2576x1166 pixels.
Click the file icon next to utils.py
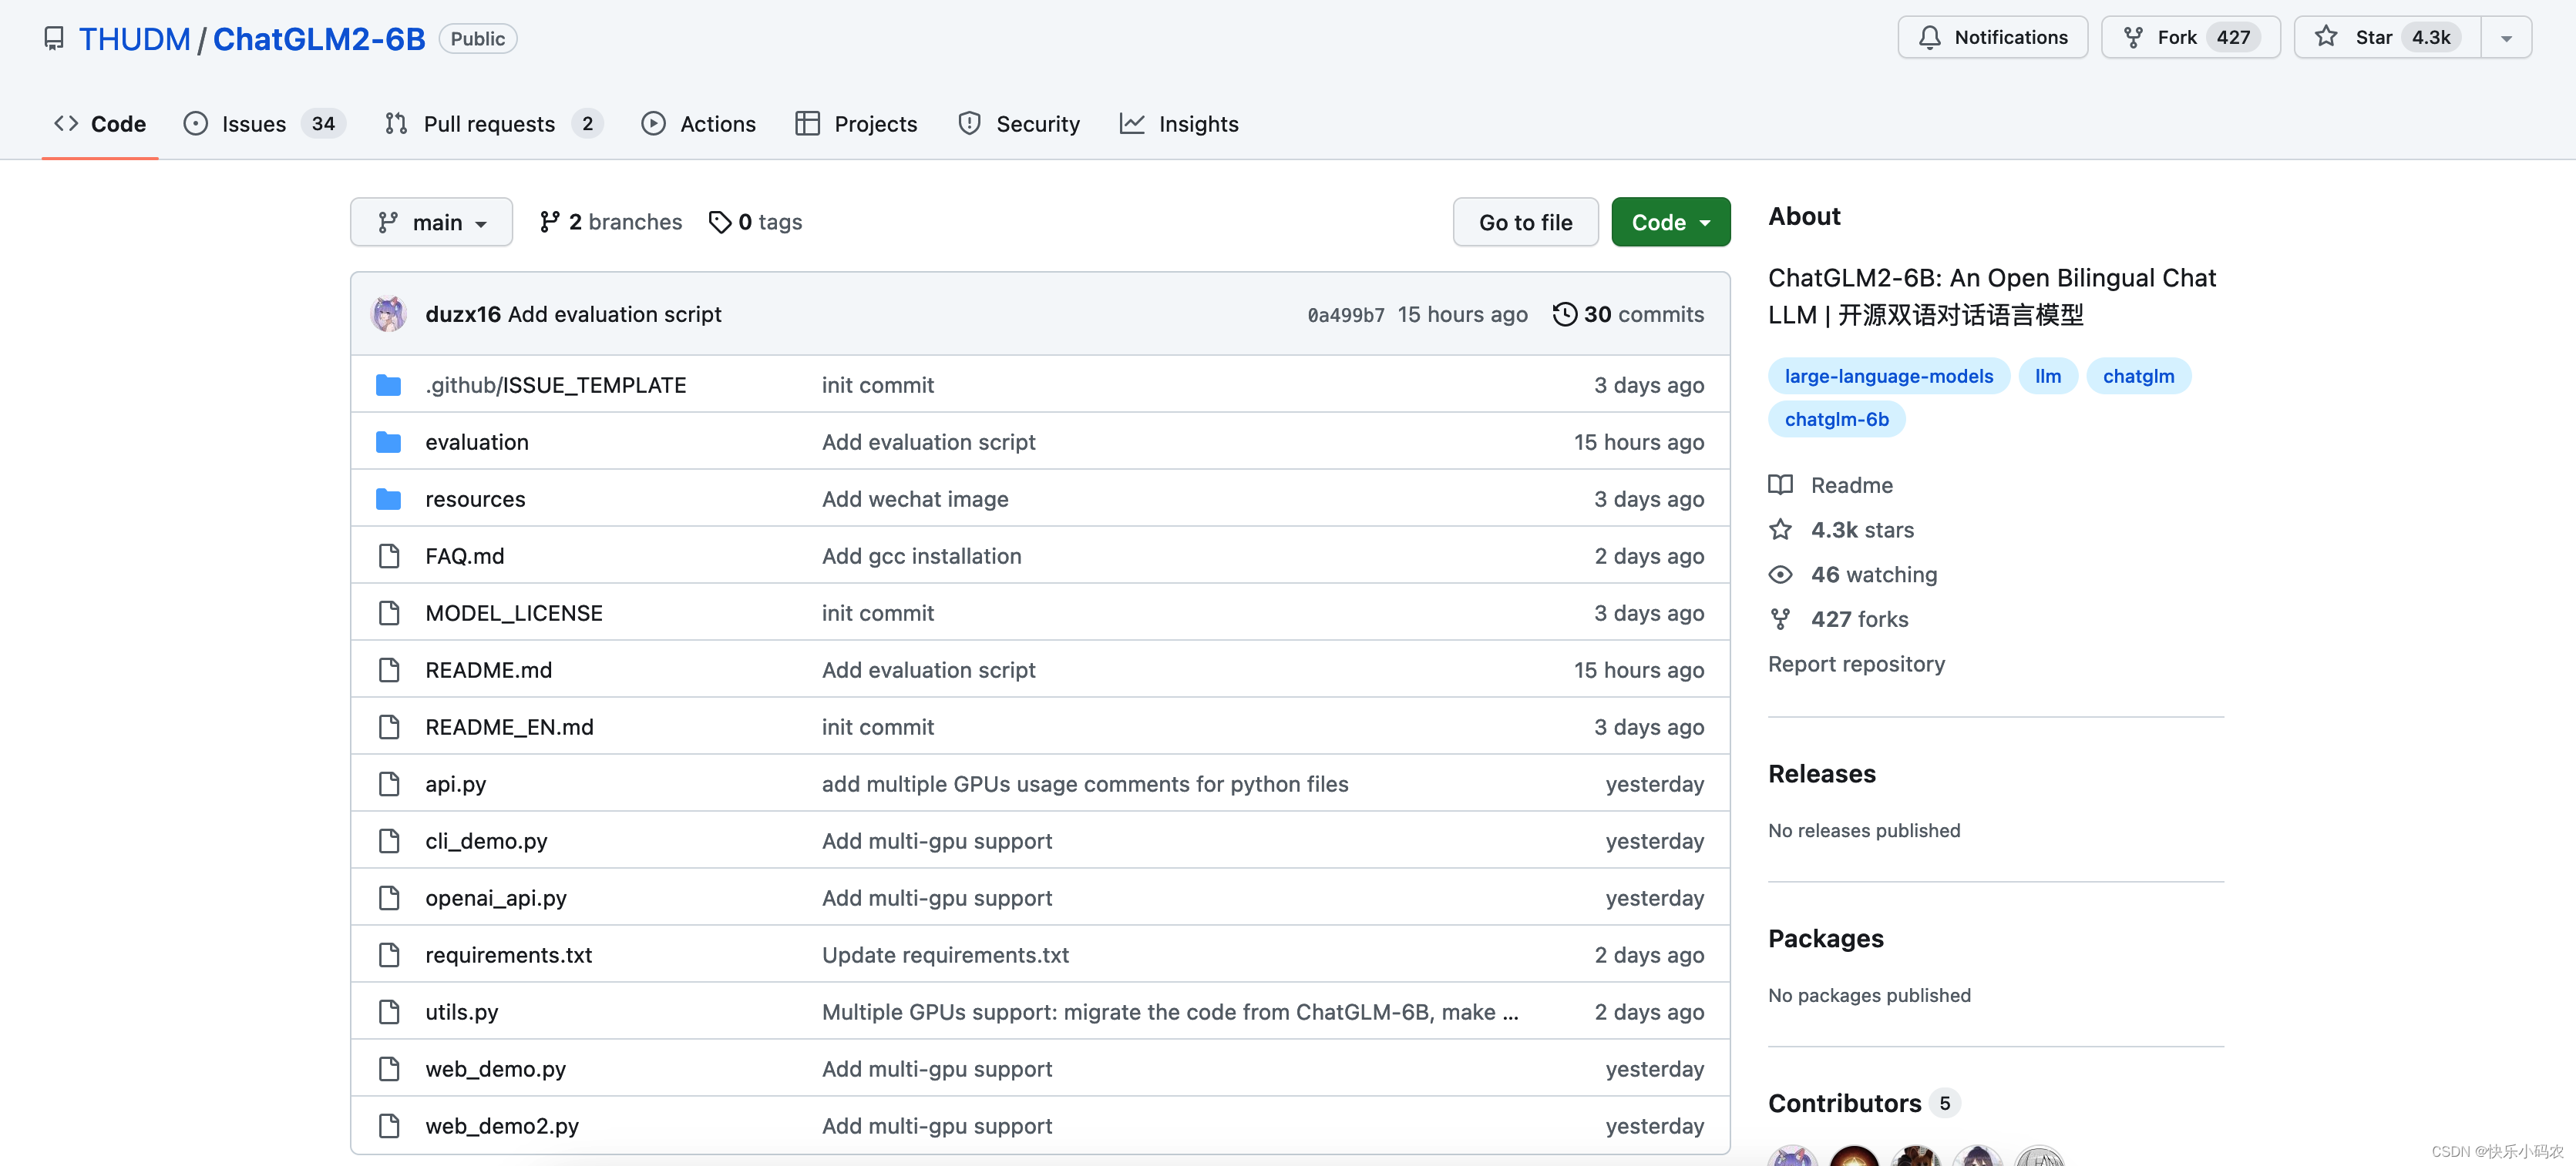[389, 1012]
